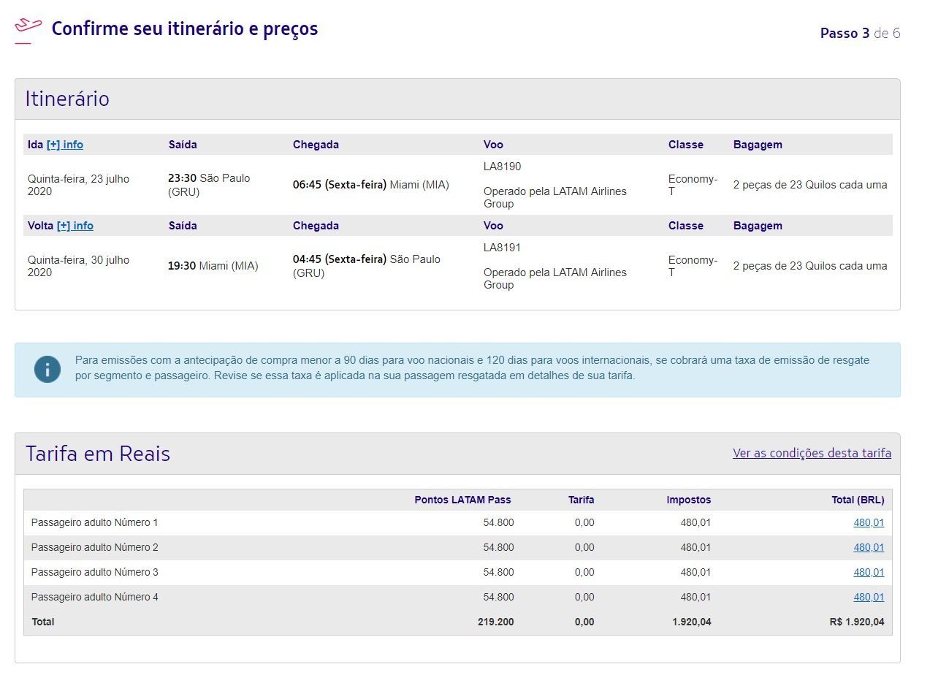Click grand total R$ 1.920,04
The image size is (930, 675).
coord(857,622)
